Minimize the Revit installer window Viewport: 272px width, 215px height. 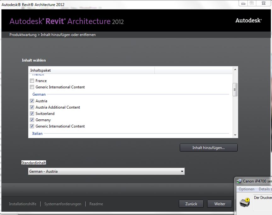(243, 3)
